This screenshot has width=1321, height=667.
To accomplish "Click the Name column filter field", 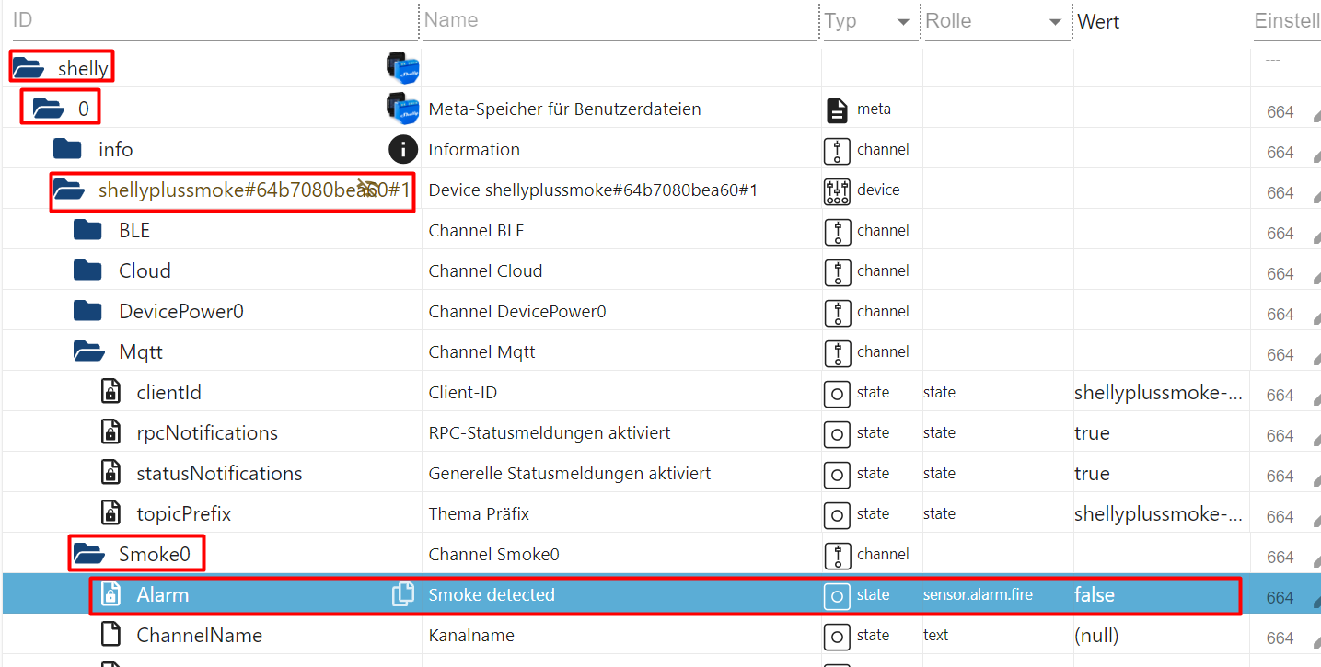I will point(617,20).
